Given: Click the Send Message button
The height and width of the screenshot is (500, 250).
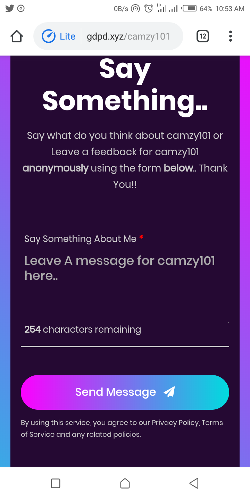Looking at the screenshot, I should click(125, 392).
